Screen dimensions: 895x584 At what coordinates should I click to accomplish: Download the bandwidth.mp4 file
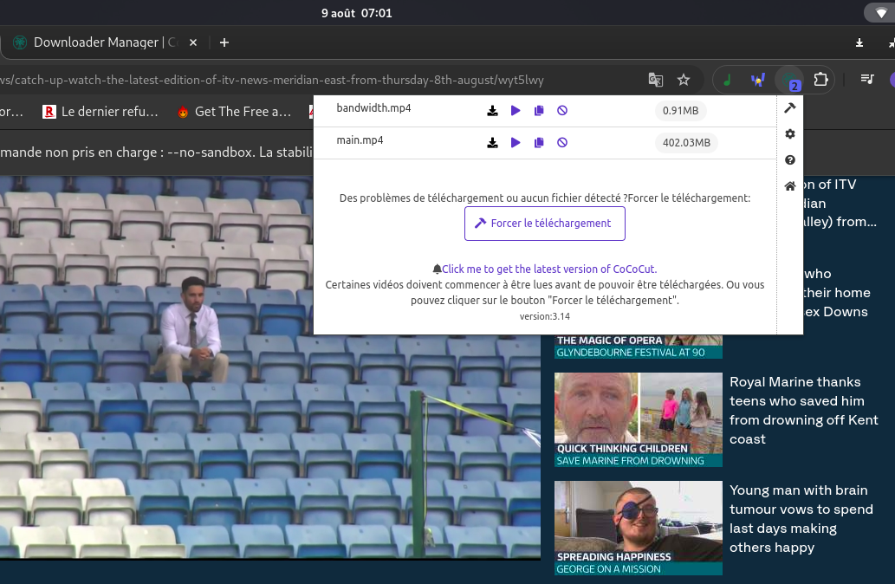click(492, 111)
